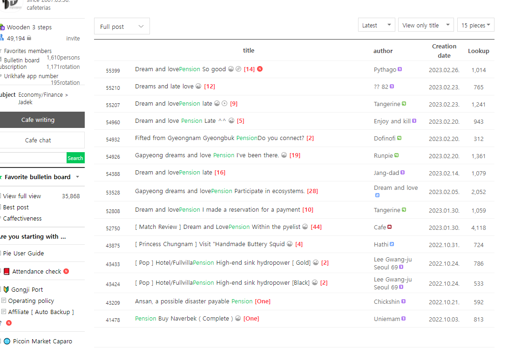Click the lock icon next to 49,194

29,38
